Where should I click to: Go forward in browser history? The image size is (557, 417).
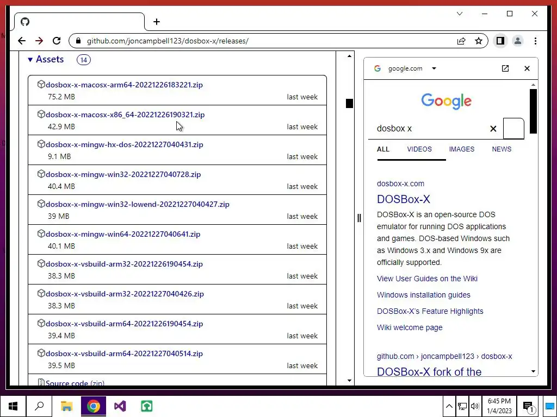[x=39, y=41]
